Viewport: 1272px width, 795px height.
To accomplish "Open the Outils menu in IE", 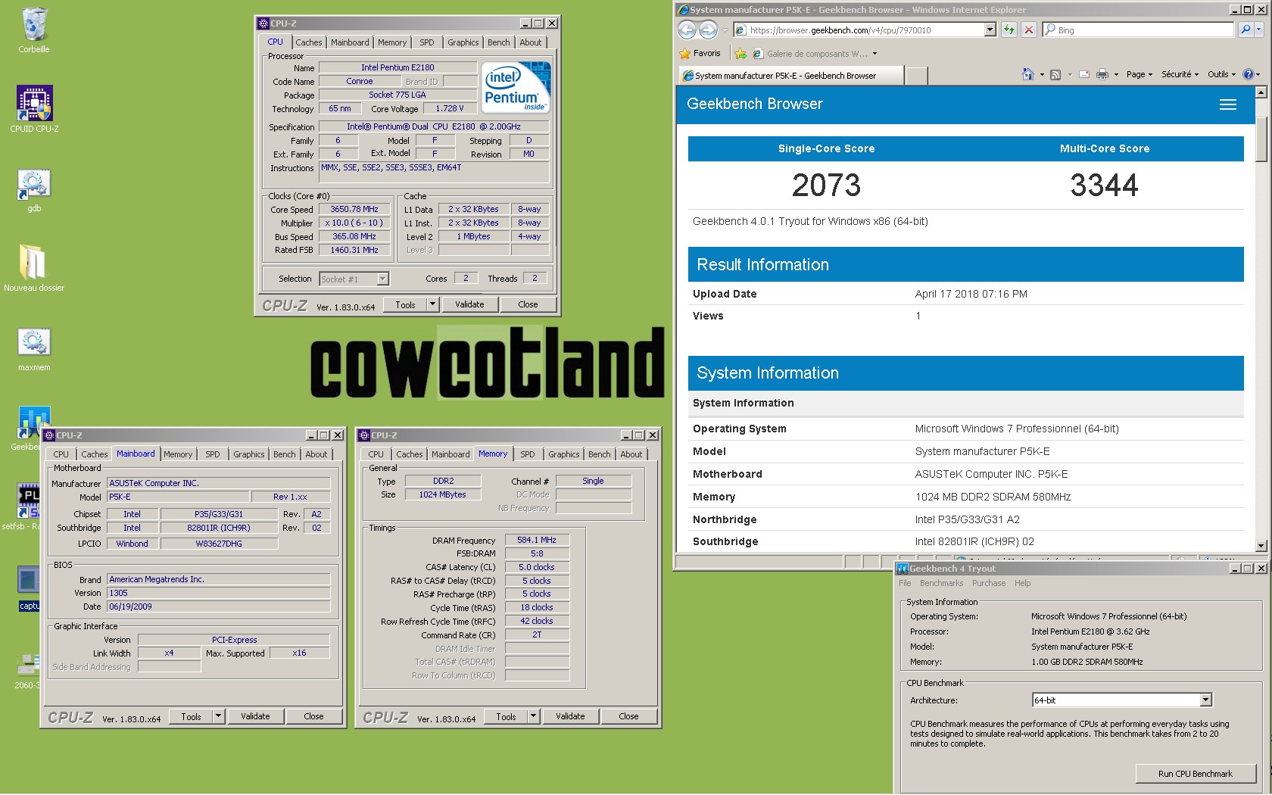I will (1221, 74).
